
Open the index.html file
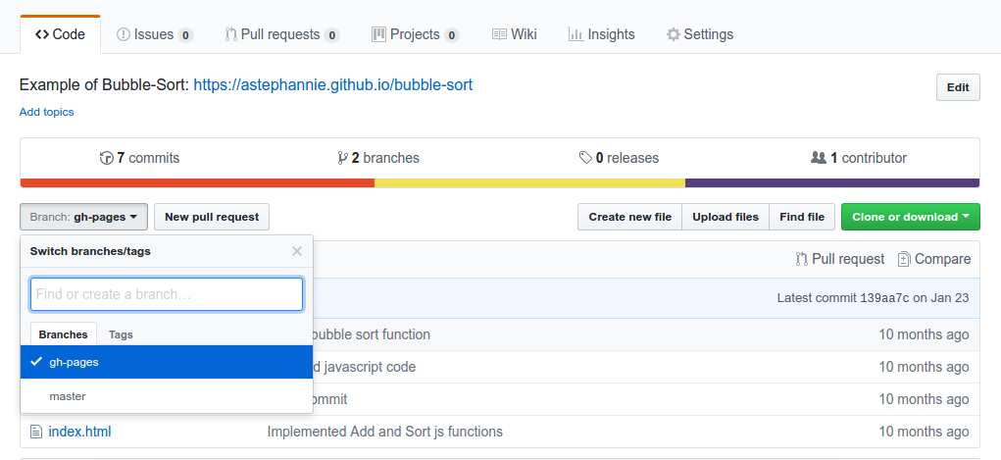point(79,432)
